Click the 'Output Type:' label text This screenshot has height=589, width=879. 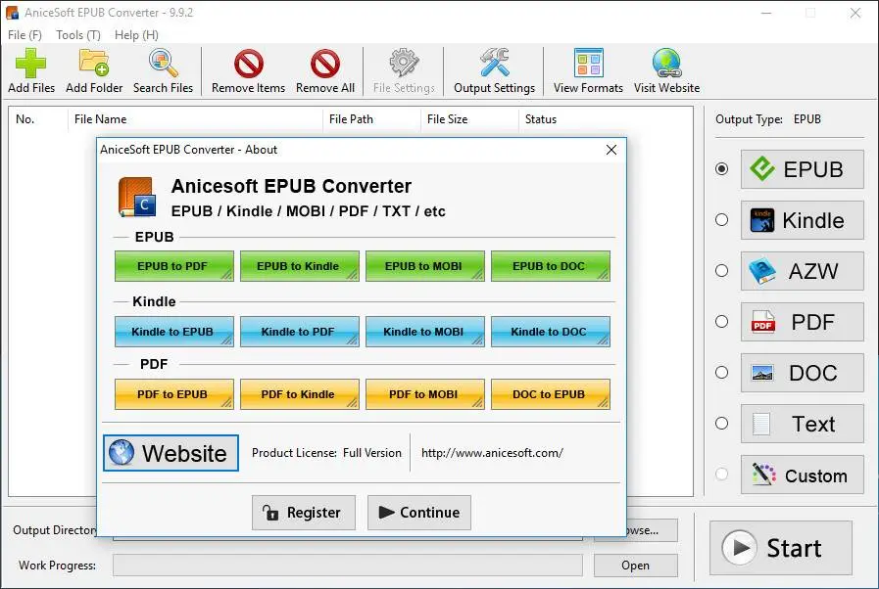pos(749,119)
